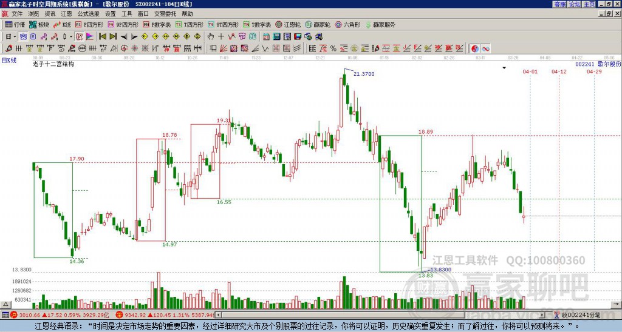Toggle the 权 adjustment button
The height and width of the screenshot is (332, 622).
(x=79, y=36)
